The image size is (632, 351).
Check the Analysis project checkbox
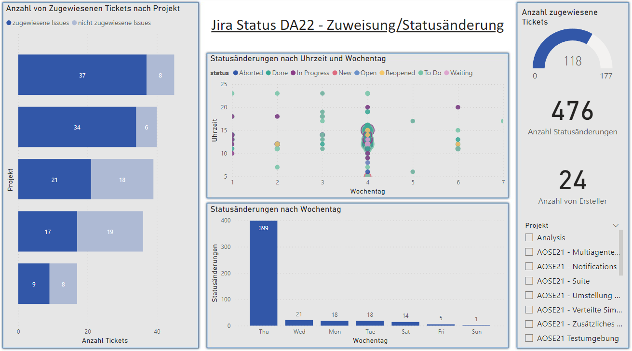[x=529, y=237]
